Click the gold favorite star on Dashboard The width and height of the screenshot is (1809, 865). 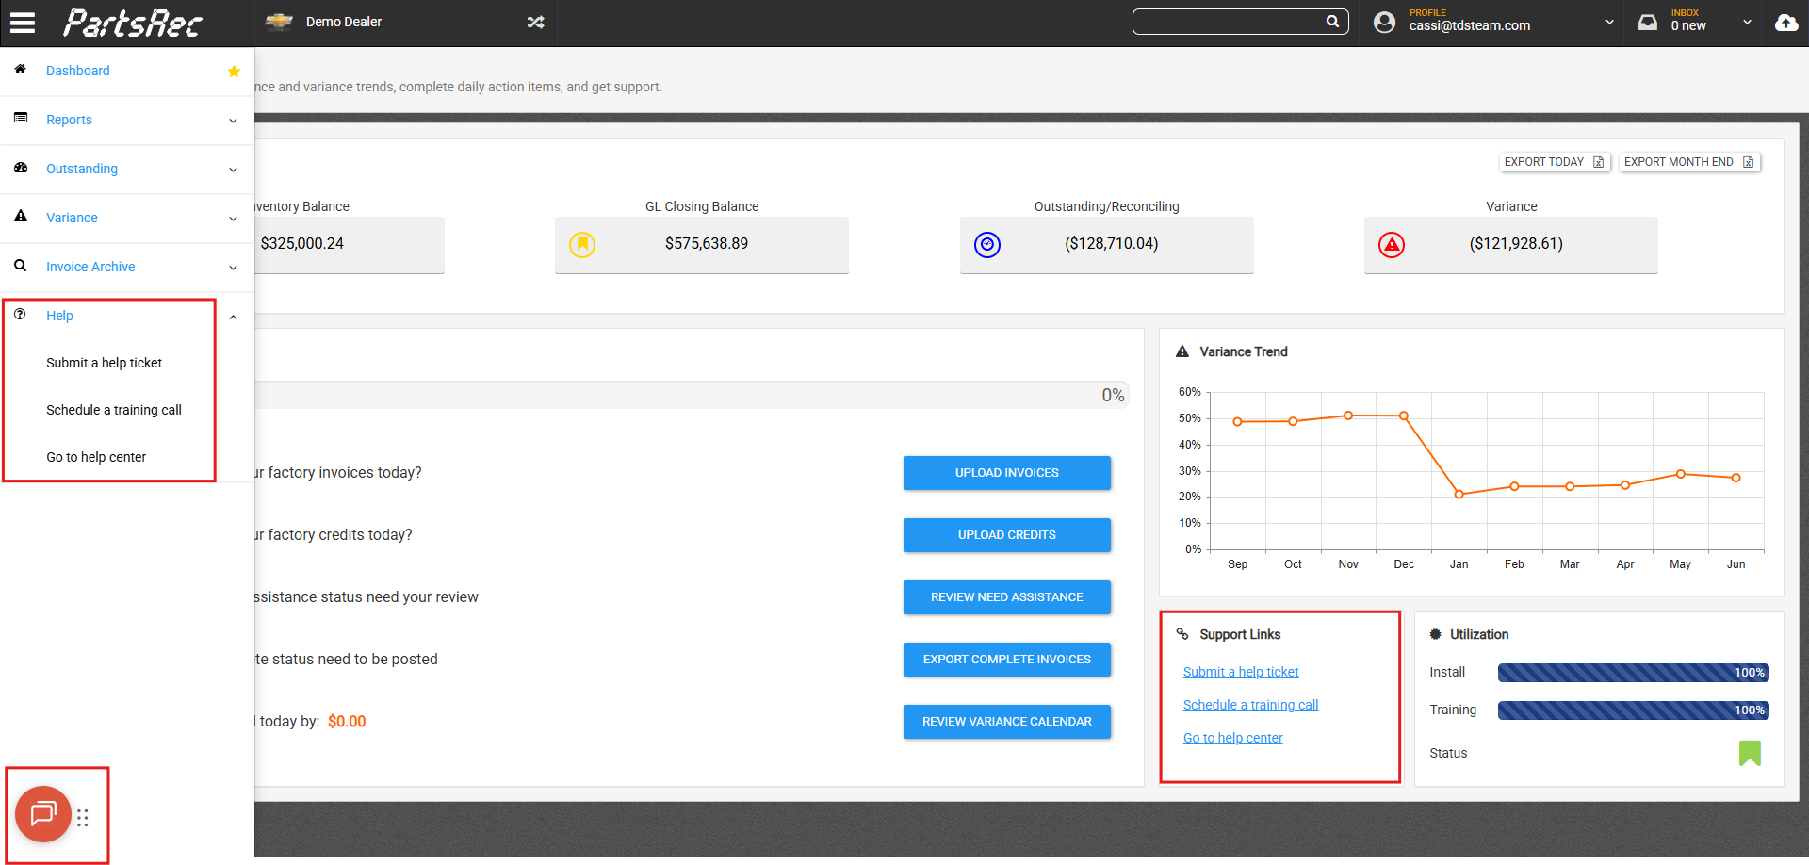(x=235, y=71)
